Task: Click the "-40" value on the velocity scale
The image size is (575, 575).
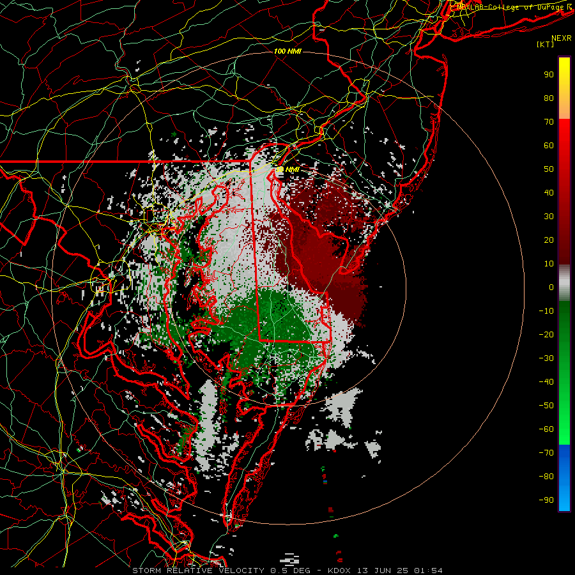Action: click(x=546, y=382)
